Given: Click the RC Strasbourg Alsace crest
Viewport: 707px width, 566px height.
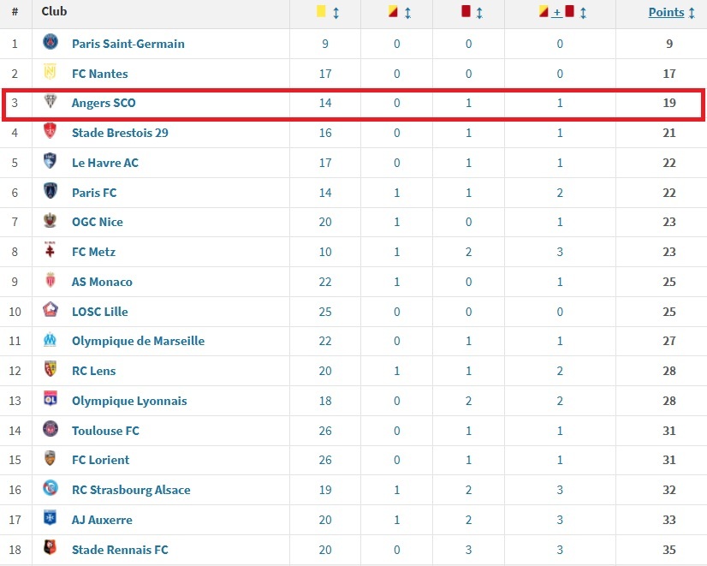Looking at the screenshot, I should pos(51,489).
